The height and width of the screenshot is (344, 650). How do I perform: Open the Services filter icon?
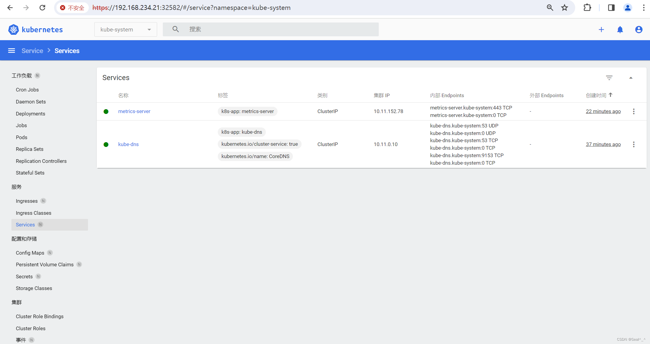[609, 78]
